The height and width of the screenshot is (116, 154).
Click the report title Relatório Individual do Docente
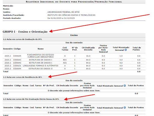(74, 2)
